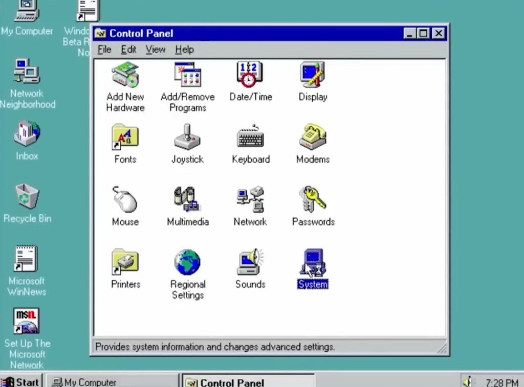The width and height of the screenshot is (524, 387).
Task: Maximize the Control Panel window
Action: [423, 33]
